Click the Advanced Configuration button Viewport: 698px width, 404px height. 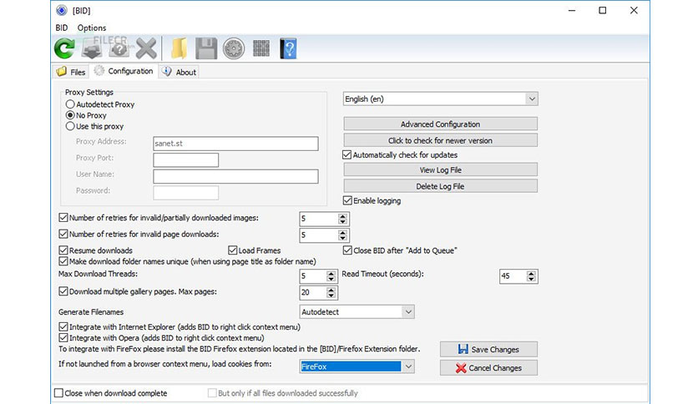pos(440,124)
